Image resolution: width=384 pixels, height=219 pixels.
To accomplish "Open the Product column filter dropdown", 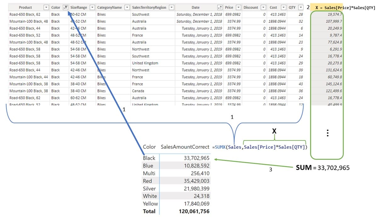I will (46, 7).
